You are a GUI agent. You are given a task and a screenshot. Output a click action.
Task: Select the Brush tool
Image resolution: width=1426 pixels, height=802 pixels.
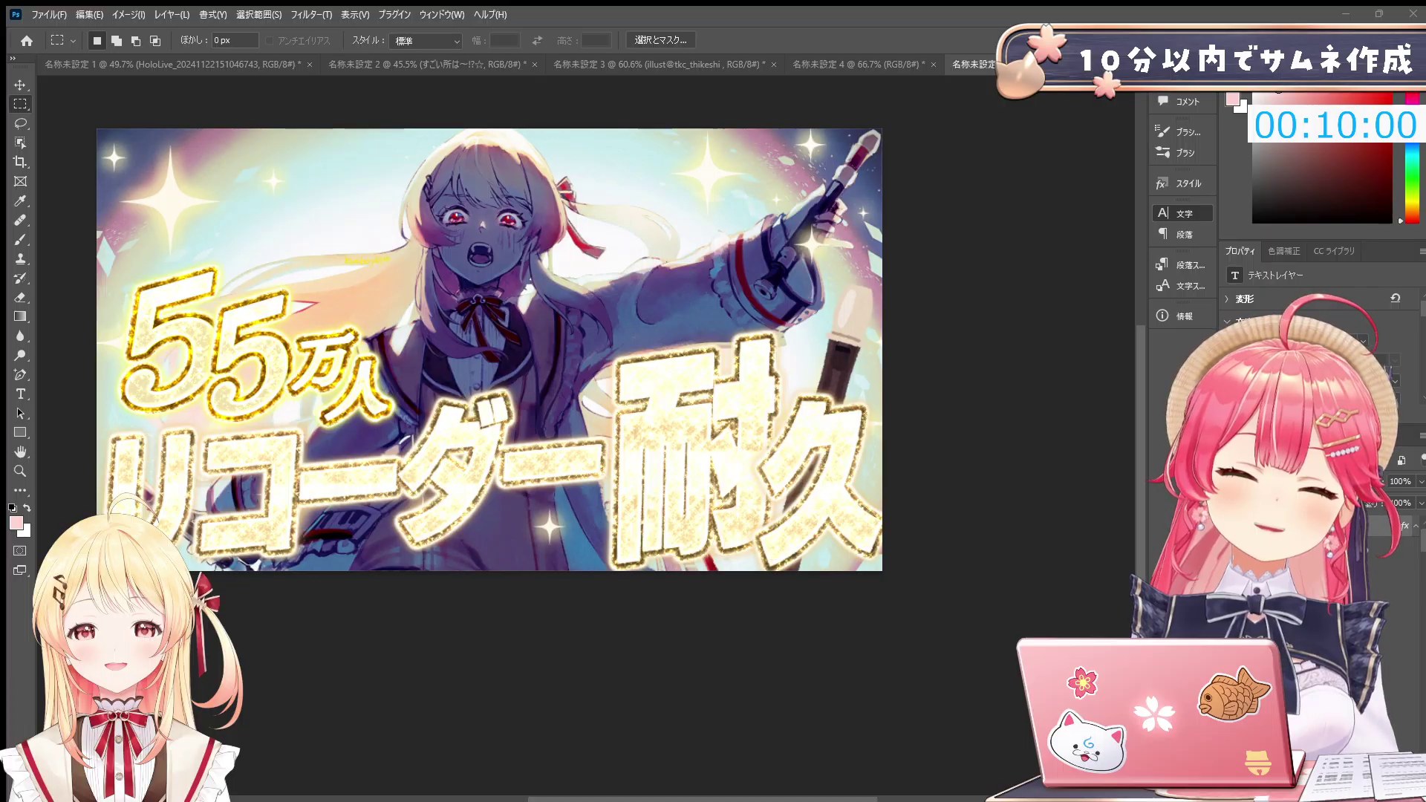20,239
